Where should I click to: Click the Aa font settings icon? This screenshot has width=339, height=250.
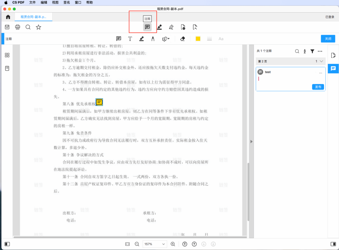pyautogui.click(x=221, y=39)
